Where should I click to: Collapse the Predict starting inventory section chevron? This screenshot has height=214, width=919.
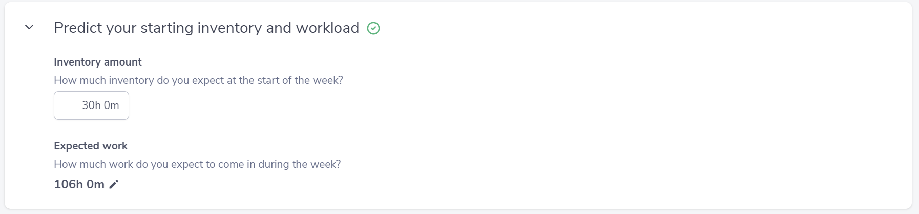(x=29, y=27)
